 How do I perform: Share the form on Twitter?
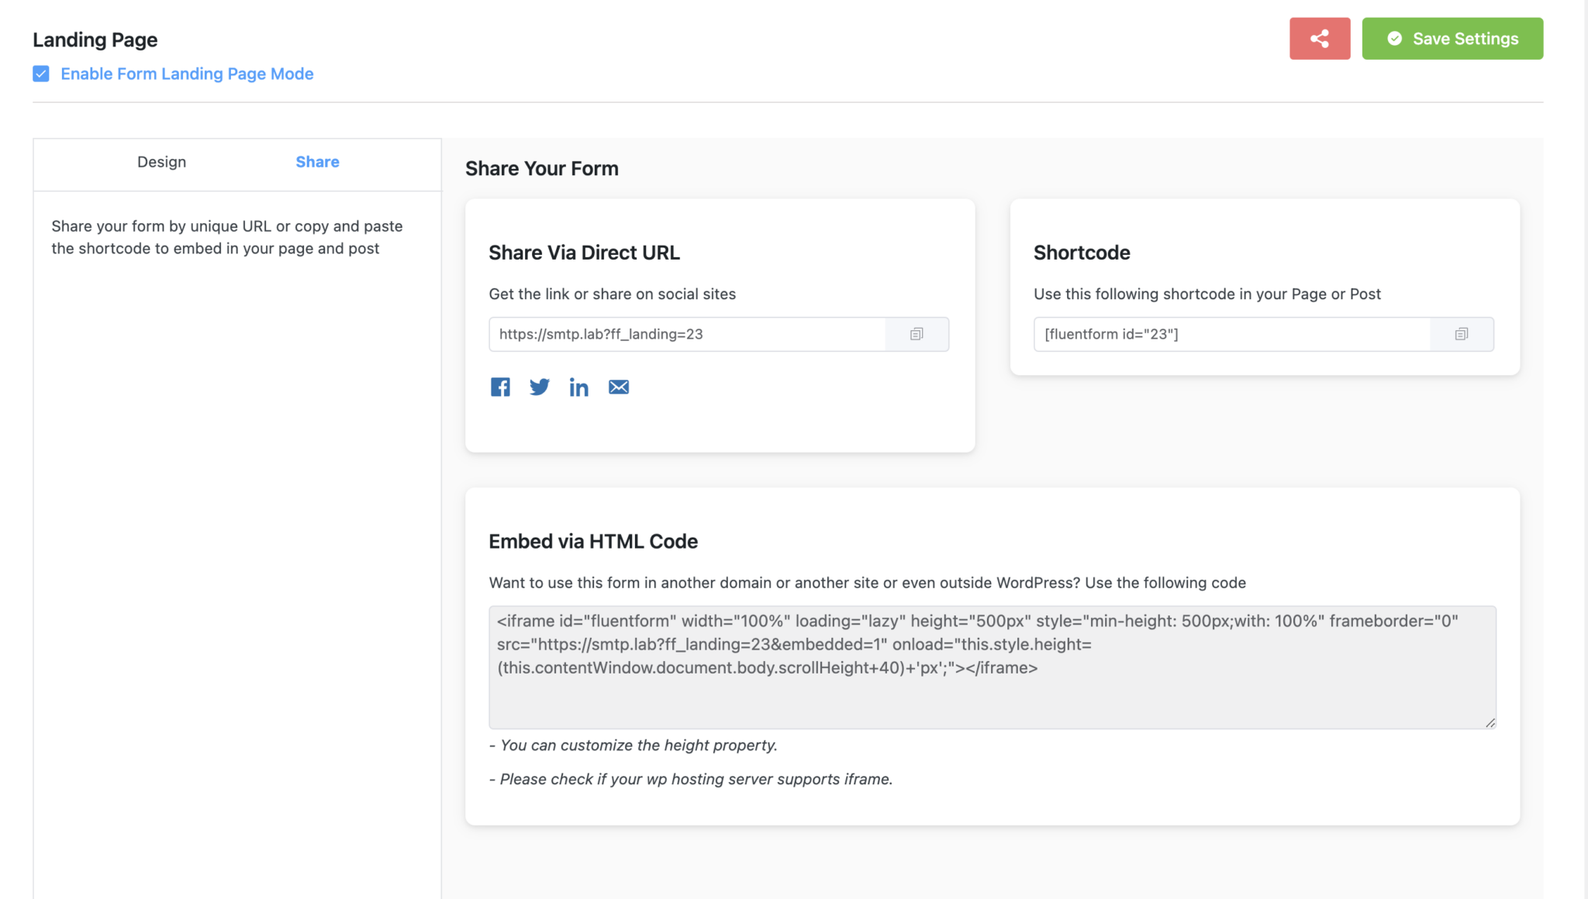(x=540, y=387)
